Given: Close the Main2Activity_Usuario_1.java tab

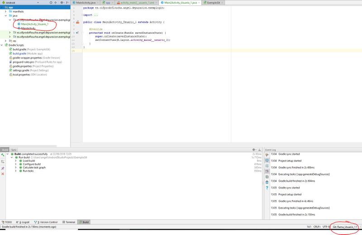Looking at the screenshot, I should pyautogui.click(x=199, y=3).
